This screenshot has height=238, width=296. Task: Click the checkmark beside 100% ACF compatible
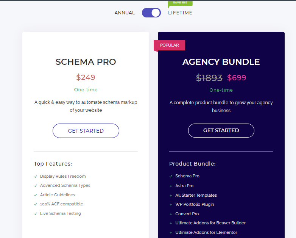coord(36,204)
